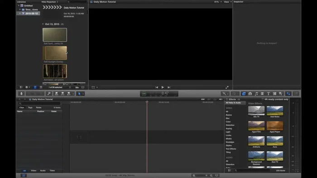317x178 pixels.
Task: Open the Music and Sound browser
Action: tap(256, 94)
